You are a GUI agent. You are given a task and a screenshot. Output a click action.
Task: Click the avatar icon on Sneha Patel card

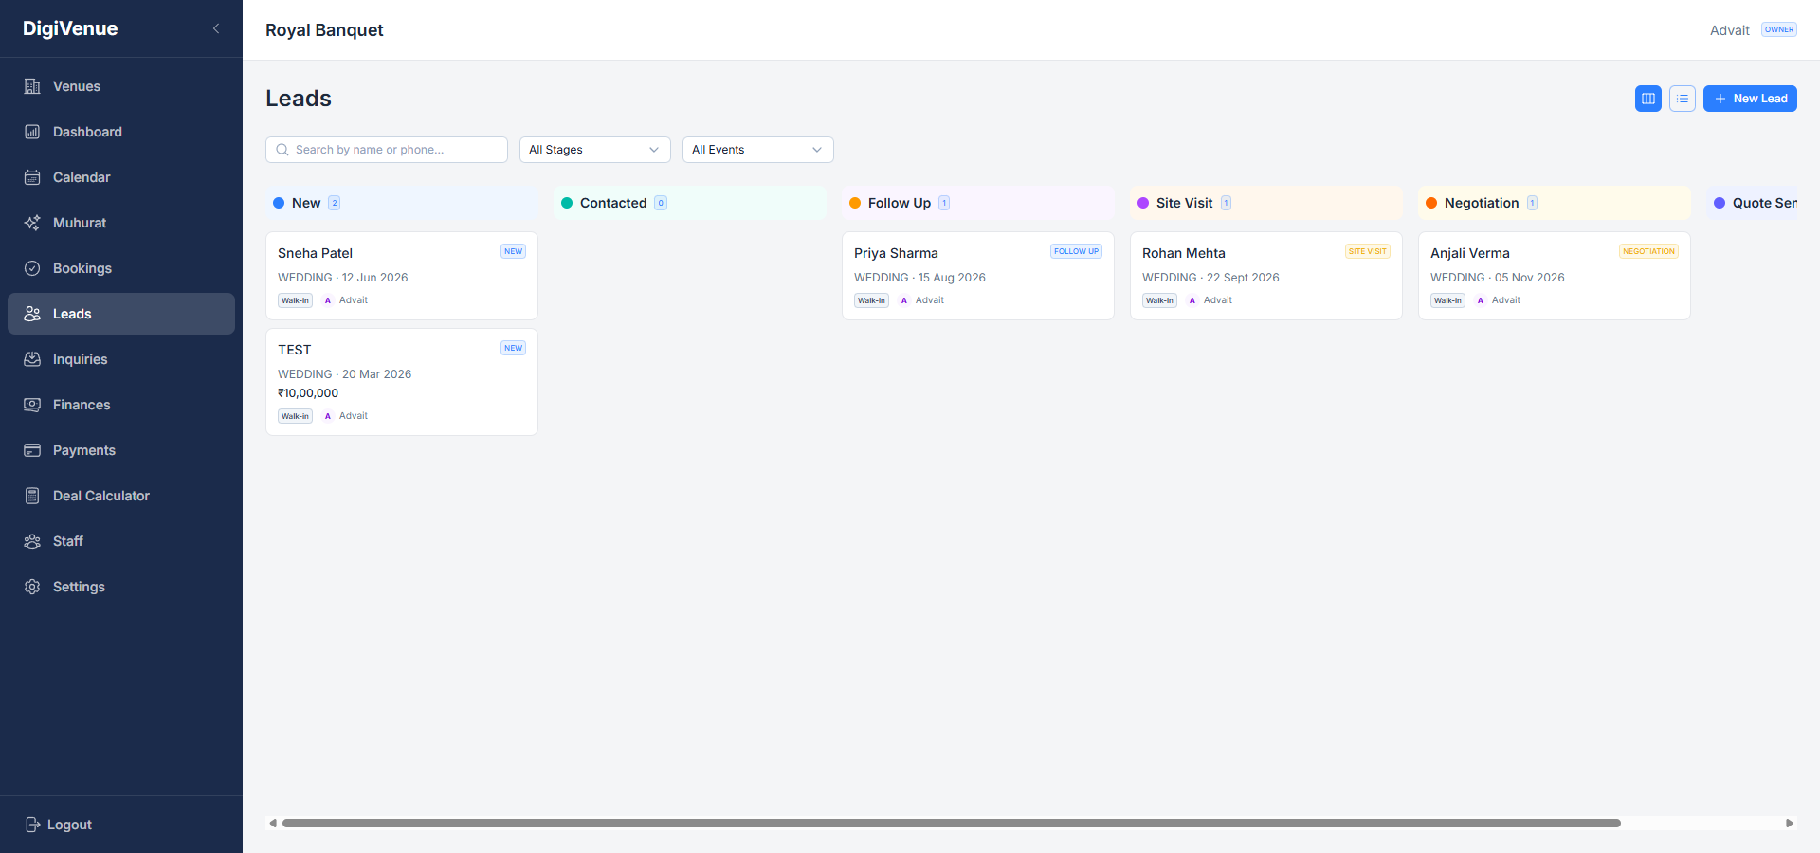(328, 300)
